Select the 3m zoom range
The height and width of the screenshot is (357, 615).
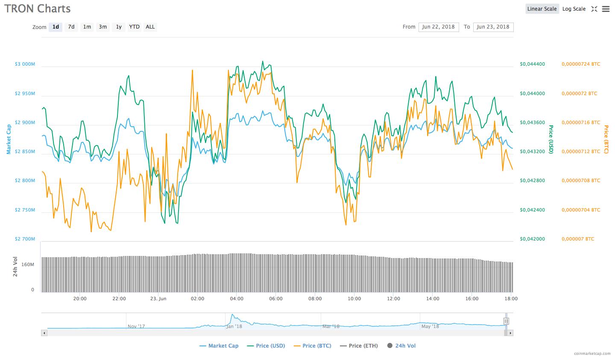tap(103, 27)
